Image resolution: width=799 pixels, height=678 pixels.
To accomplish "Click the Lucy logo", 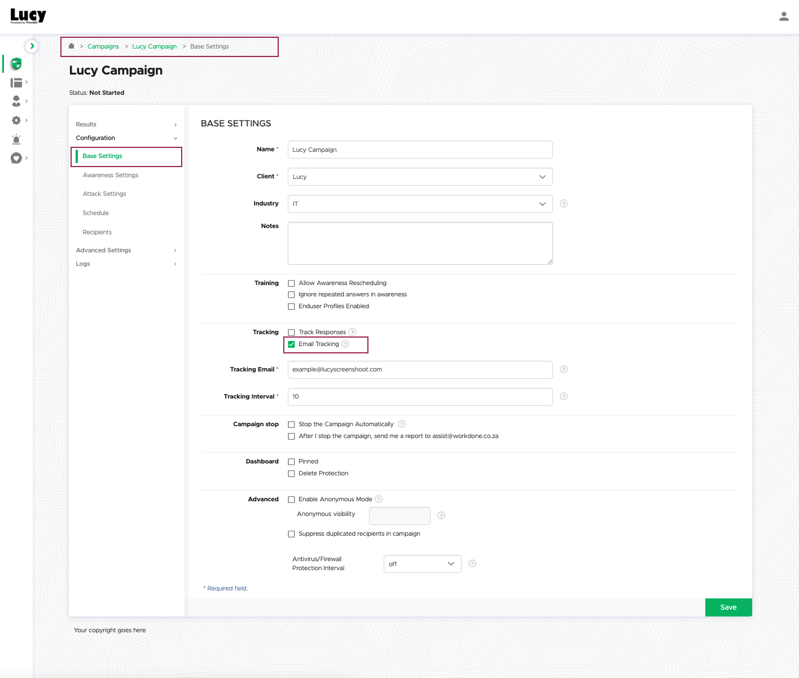I will click(28, 16).
